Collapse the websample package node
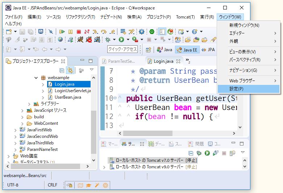Screen dimensions: 283x193 [x=36, y=78]
